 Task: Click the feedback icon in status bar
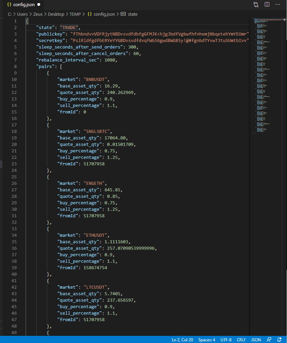[269, 340]
